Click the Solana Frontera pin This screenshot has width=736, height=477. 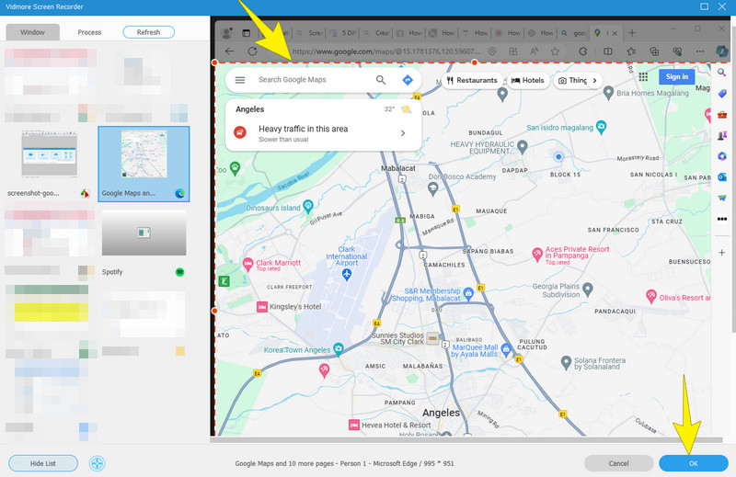click(566, 361)
